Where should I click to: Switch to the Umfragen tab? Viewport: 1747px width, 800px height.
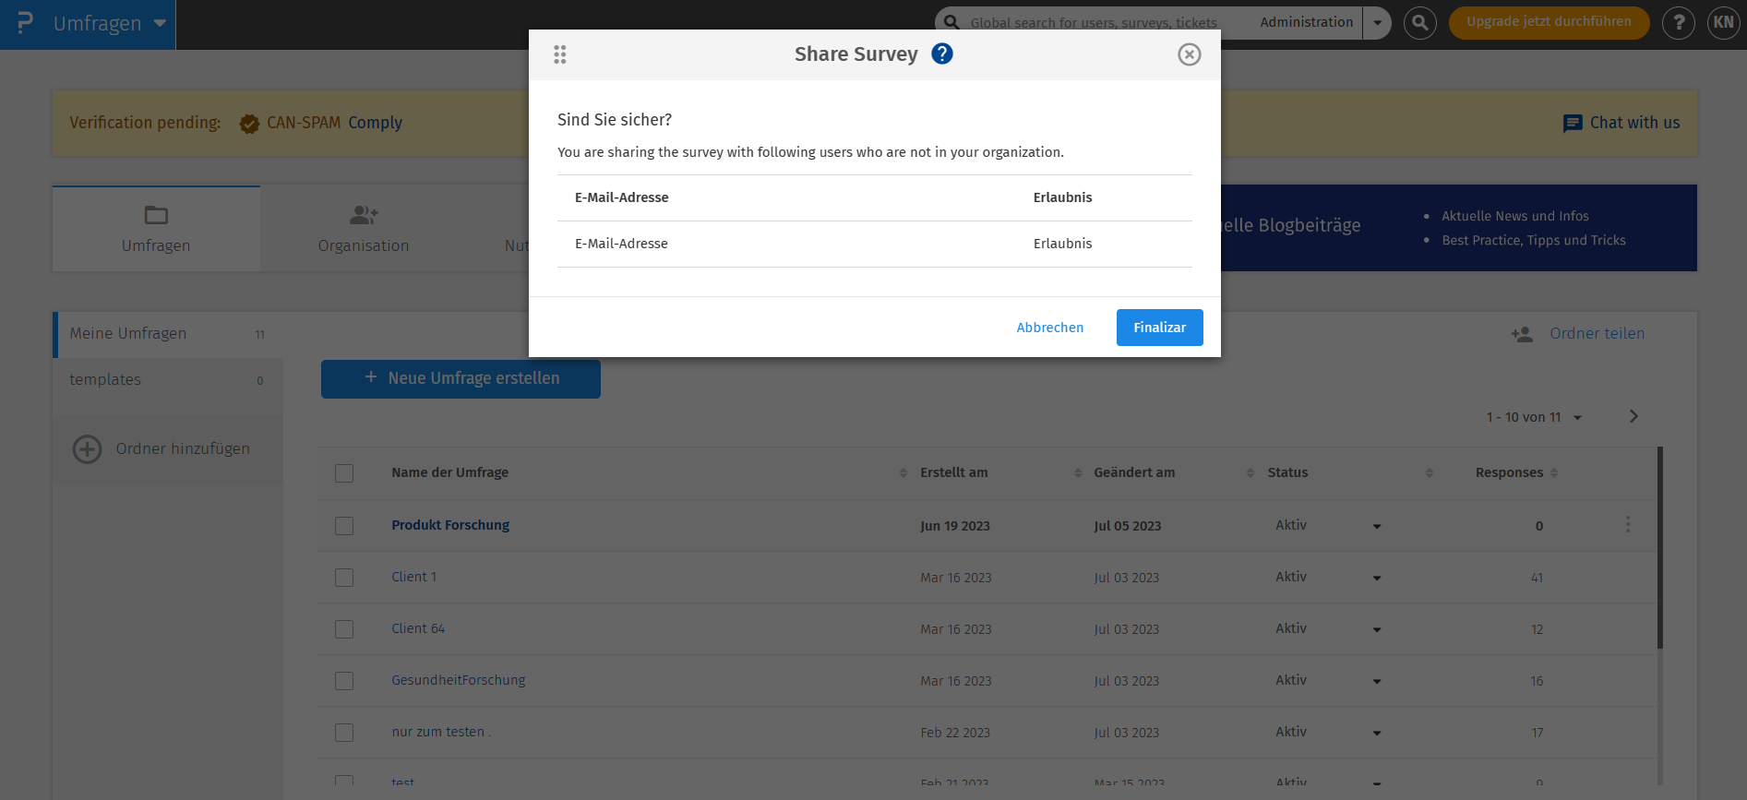pyautogui.click(x=156, y=229)
